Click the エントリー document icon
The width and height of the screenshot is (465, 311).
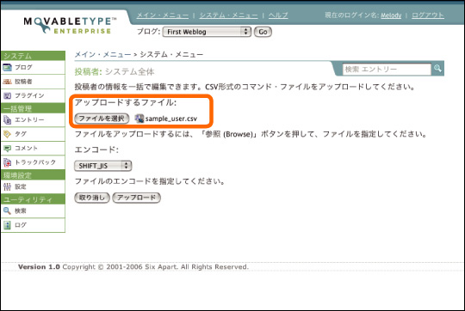7,119
